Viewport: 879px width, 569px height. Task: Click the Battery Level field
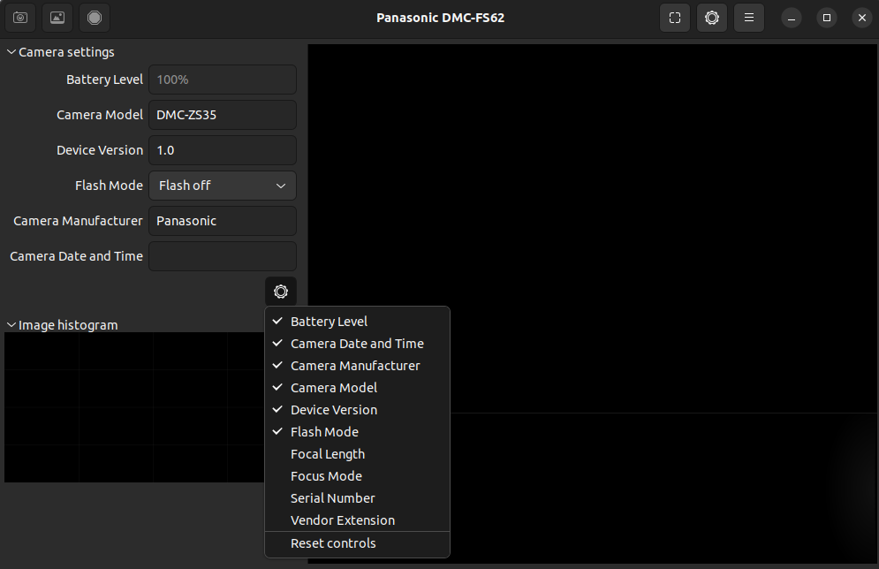tap(223, 80)
